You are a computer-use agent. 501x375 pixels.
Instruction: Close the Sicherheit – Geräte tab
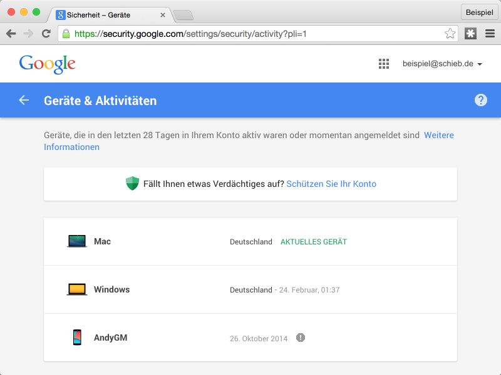point(163,15)
